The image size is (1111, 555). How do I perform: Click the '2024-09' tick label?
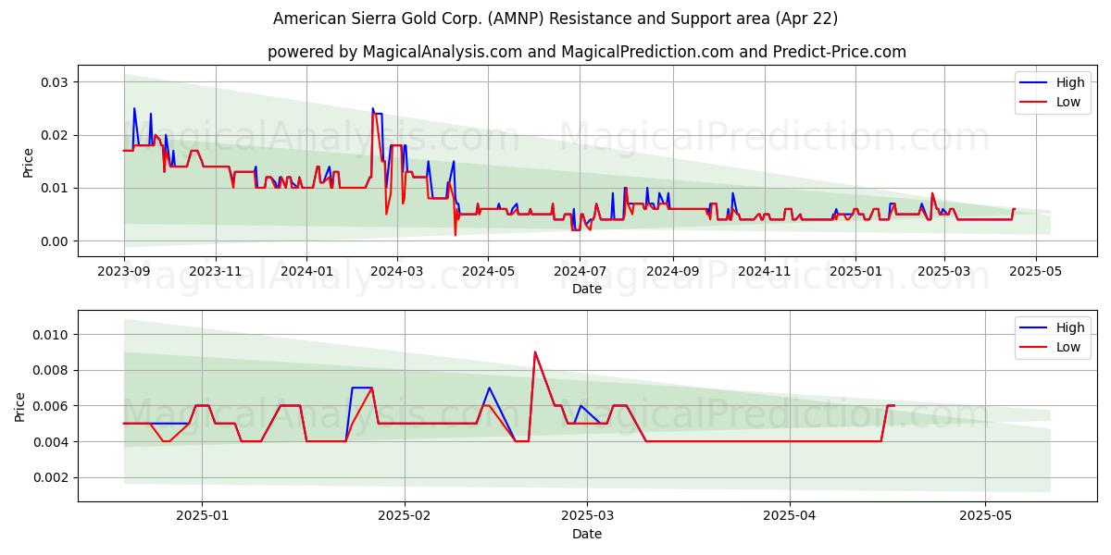(672, 271)
